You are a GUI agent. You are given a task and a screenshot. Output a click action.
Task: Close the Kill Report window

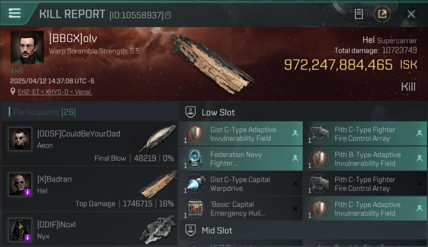pyautogui.click(x=411, y=14)
